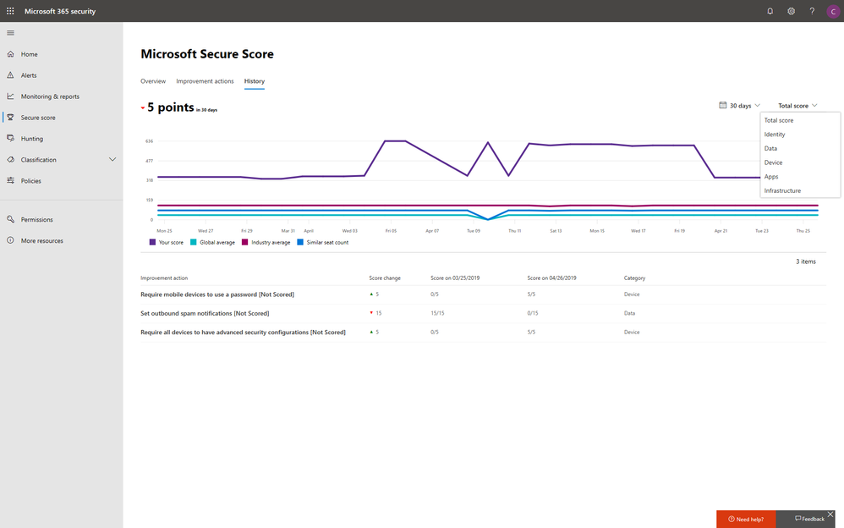The height and width of the screenshot is (528, 844).
Task: Expand the Classification chevron
Action: click(x=112, y=159)
